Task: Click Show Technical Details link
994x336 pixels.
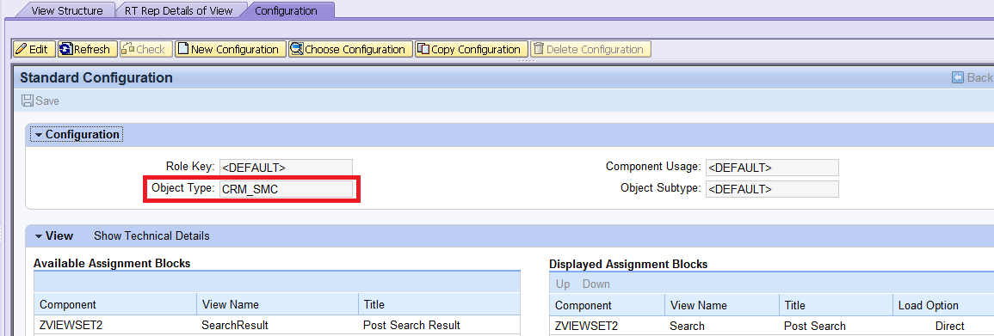Action: pyautogui.click(x=151, y=236)
